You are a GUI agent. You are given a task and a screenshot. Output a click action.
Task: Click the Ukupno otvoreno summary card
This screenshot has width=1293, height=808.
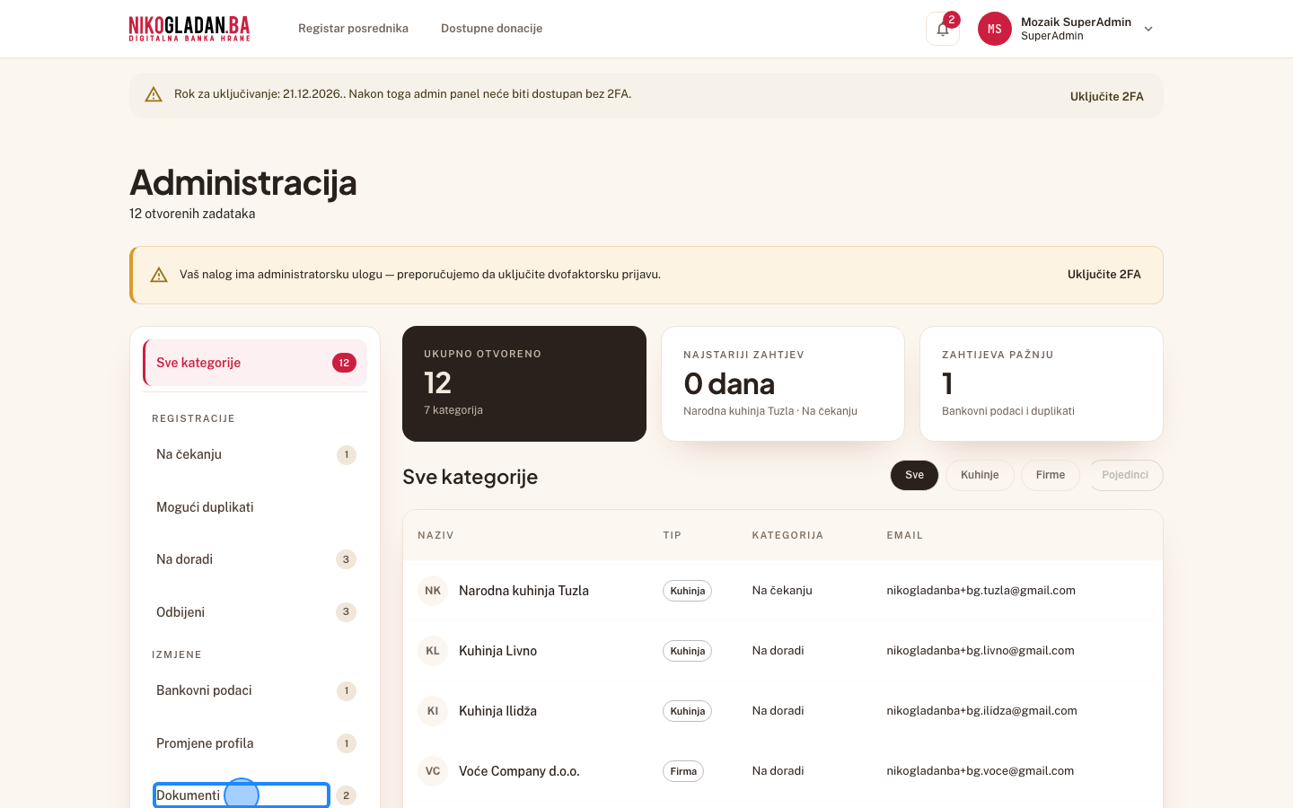(524, 383)
